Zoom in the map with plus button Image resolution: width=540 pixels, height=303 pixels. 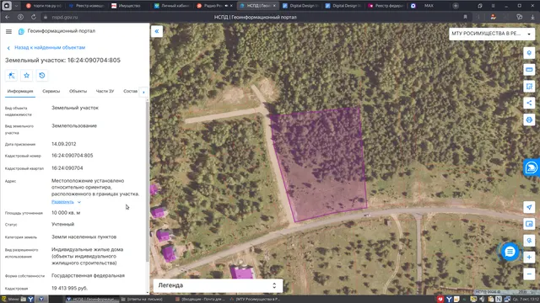pyautogui.click(x=529, y=258)
